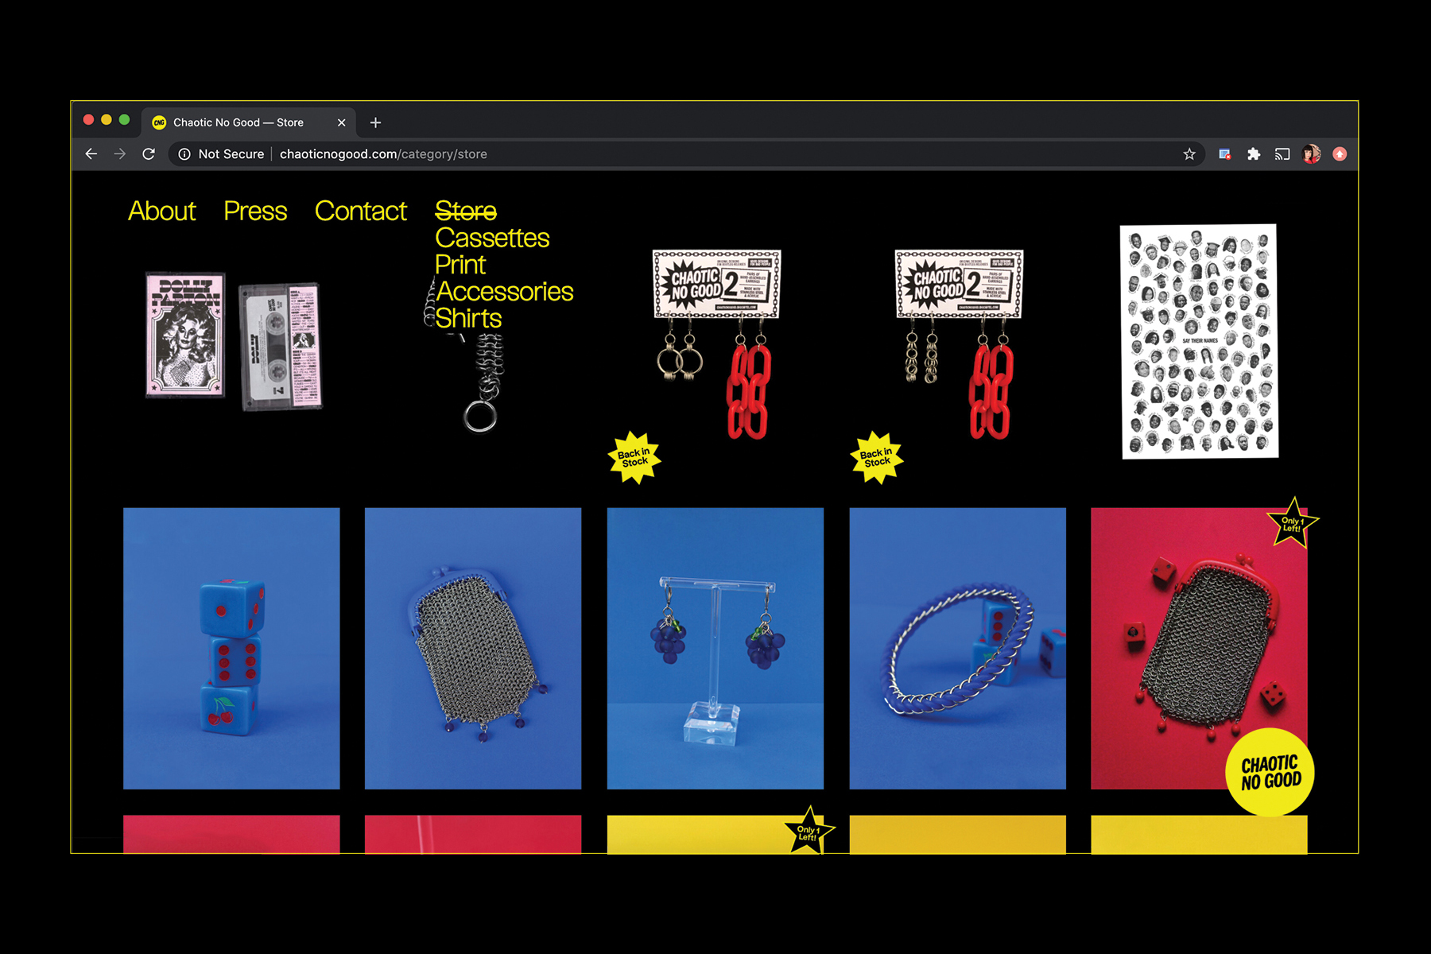Click the cast screen icon in toolbar
This screenshot has width=1431, height=954.
[1282, 154]
